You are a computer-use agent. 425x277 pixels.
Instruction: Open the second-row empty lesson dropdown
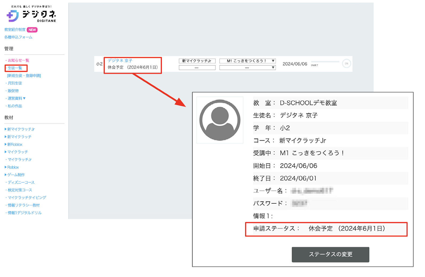247,68
